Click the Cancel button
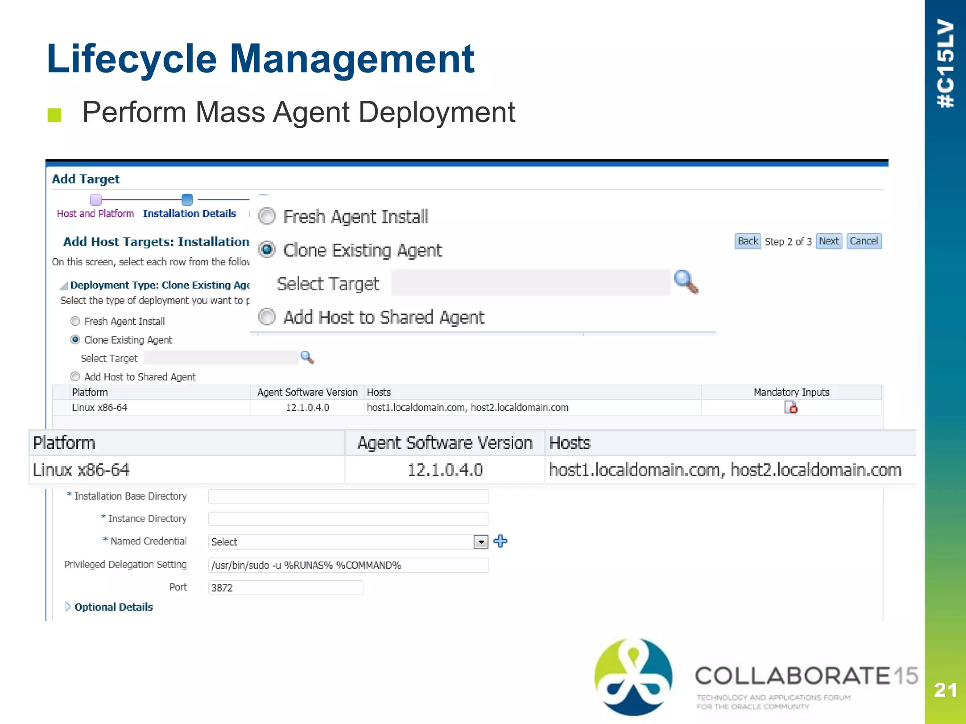This screenshot has height=724, width=966. click(x=864, y=241)
